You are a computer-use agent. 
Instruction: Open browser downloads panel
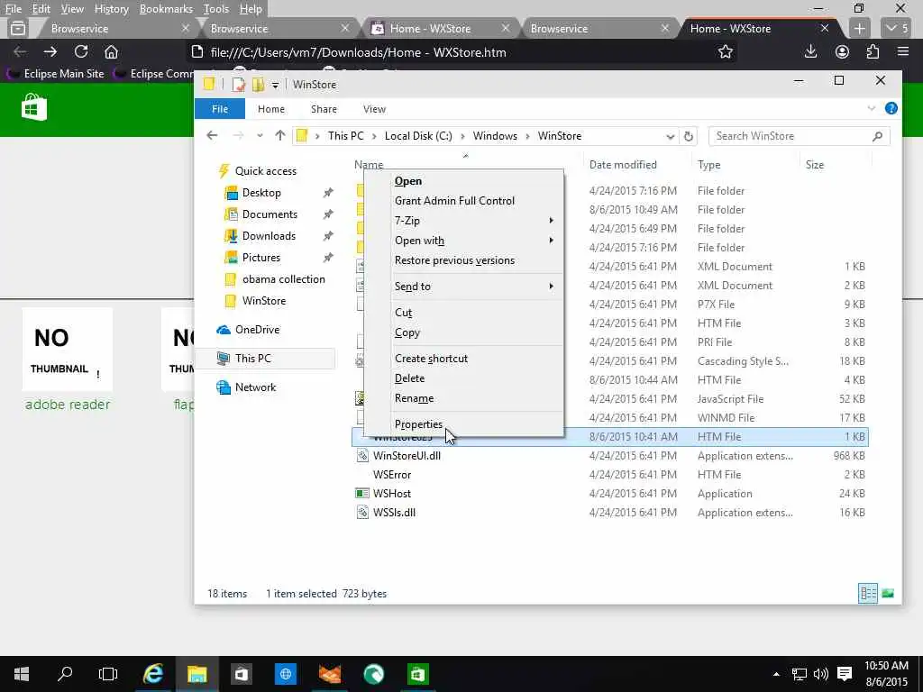810,51
